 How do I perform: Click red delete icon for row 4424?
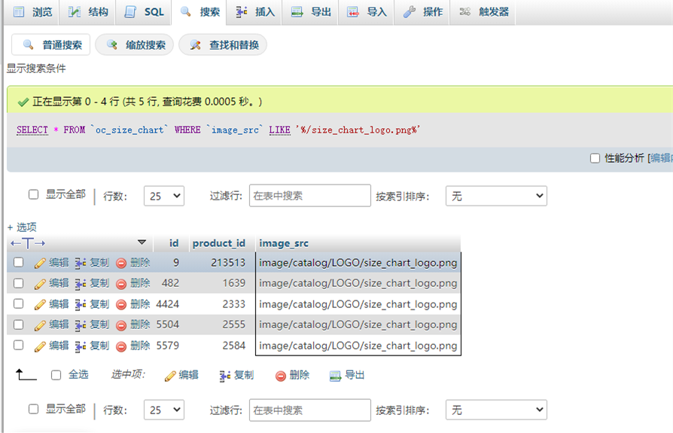click(121, 305)
